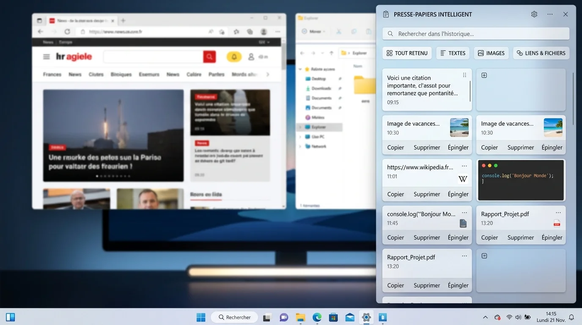Open the Mail app from the taskbar
Viewport: 582px width, 325px height.
coord(350,317)
